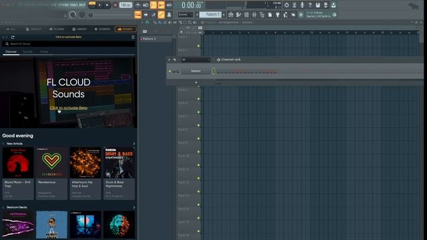Switch to the PLUGINS browser tab
Screen dimensions: 427x240
[x=57, y=29]
